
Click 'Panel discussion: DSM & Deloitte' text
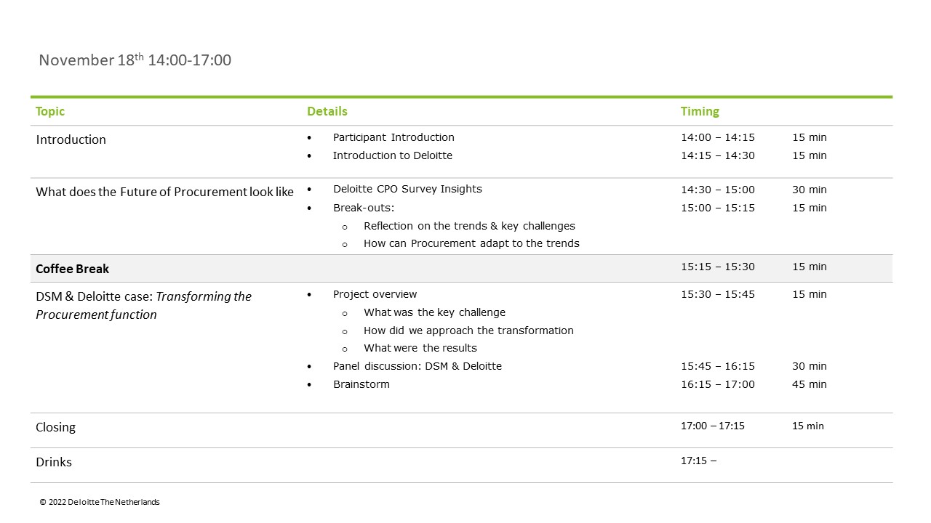[417, 366]
